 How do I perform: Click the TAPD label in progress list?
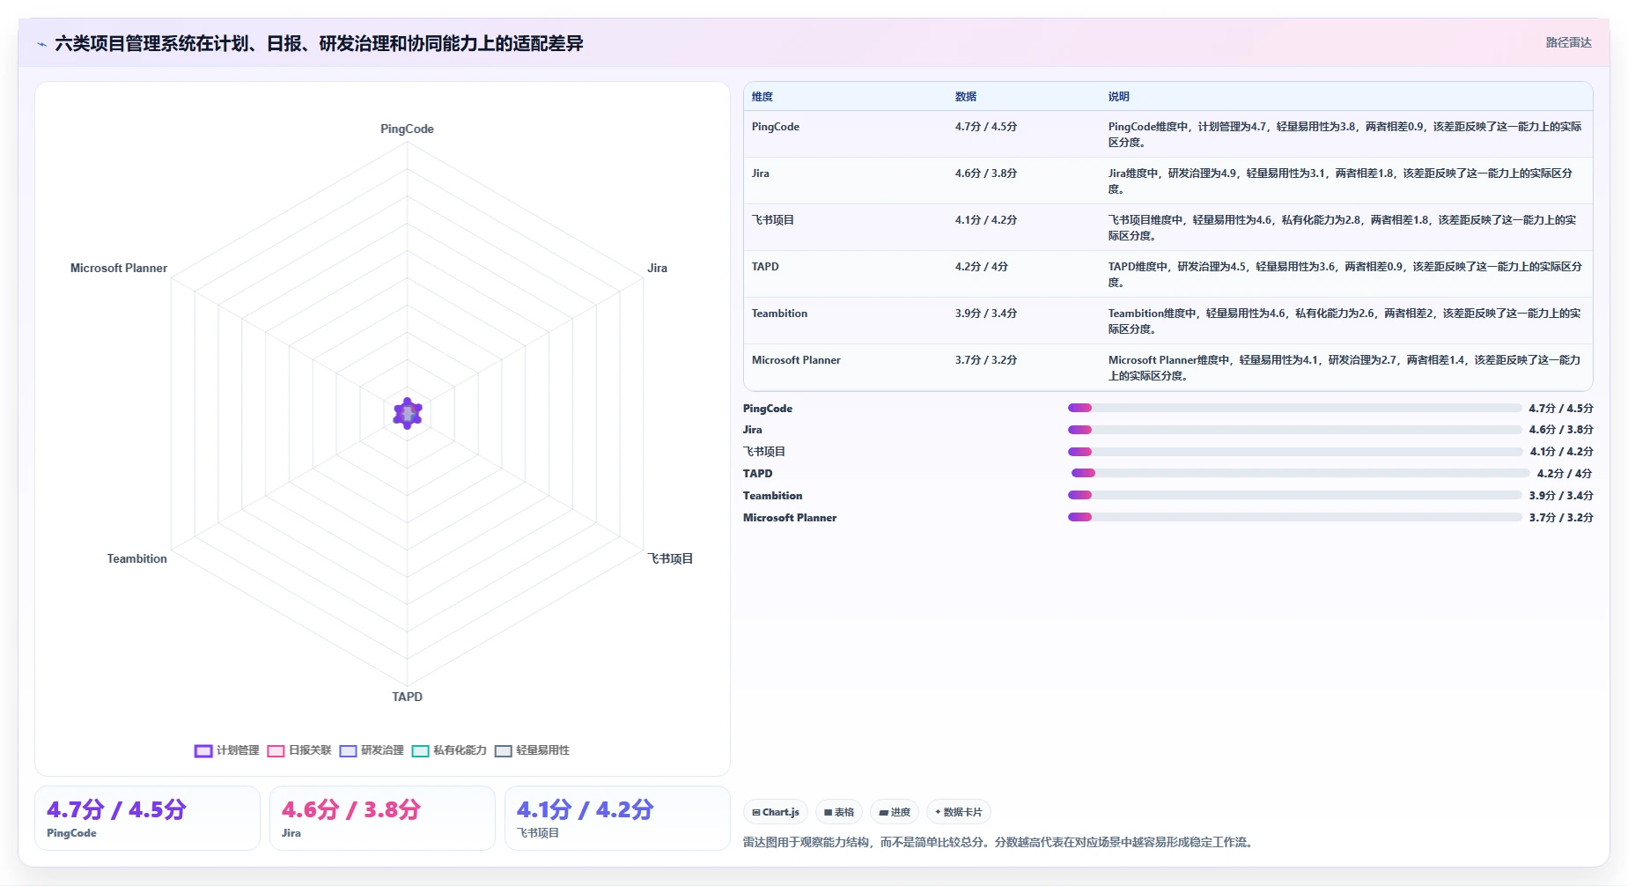tap(758, 474)
